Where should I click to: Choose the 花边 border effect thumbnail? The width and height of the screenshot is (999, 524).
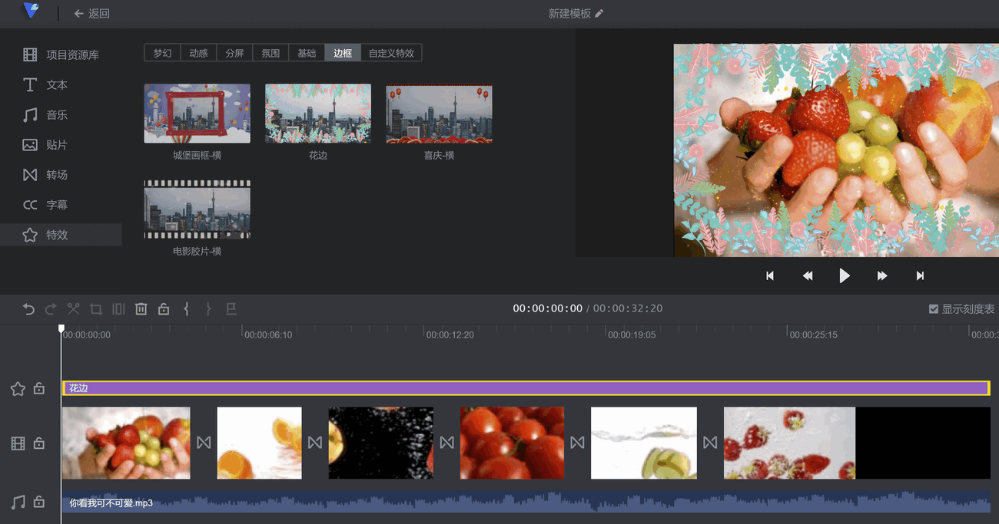tap(318, 114)
